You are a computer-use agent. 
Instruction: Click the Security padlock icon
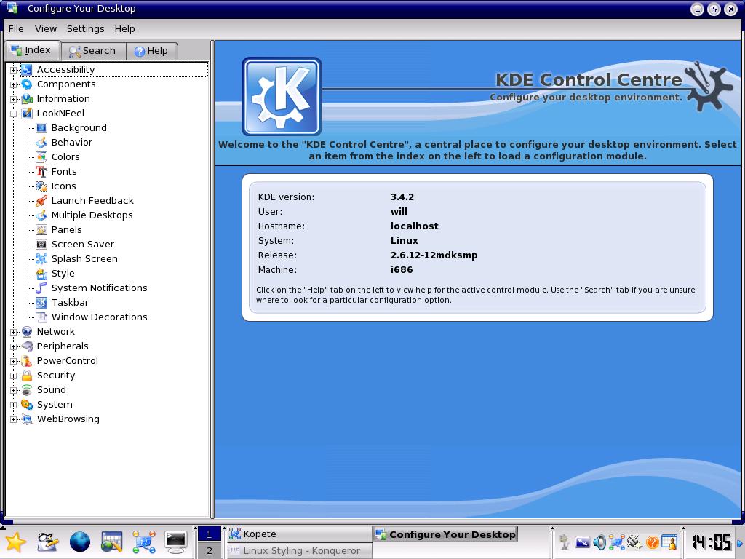pyautogui.click(x=27, y=376)
